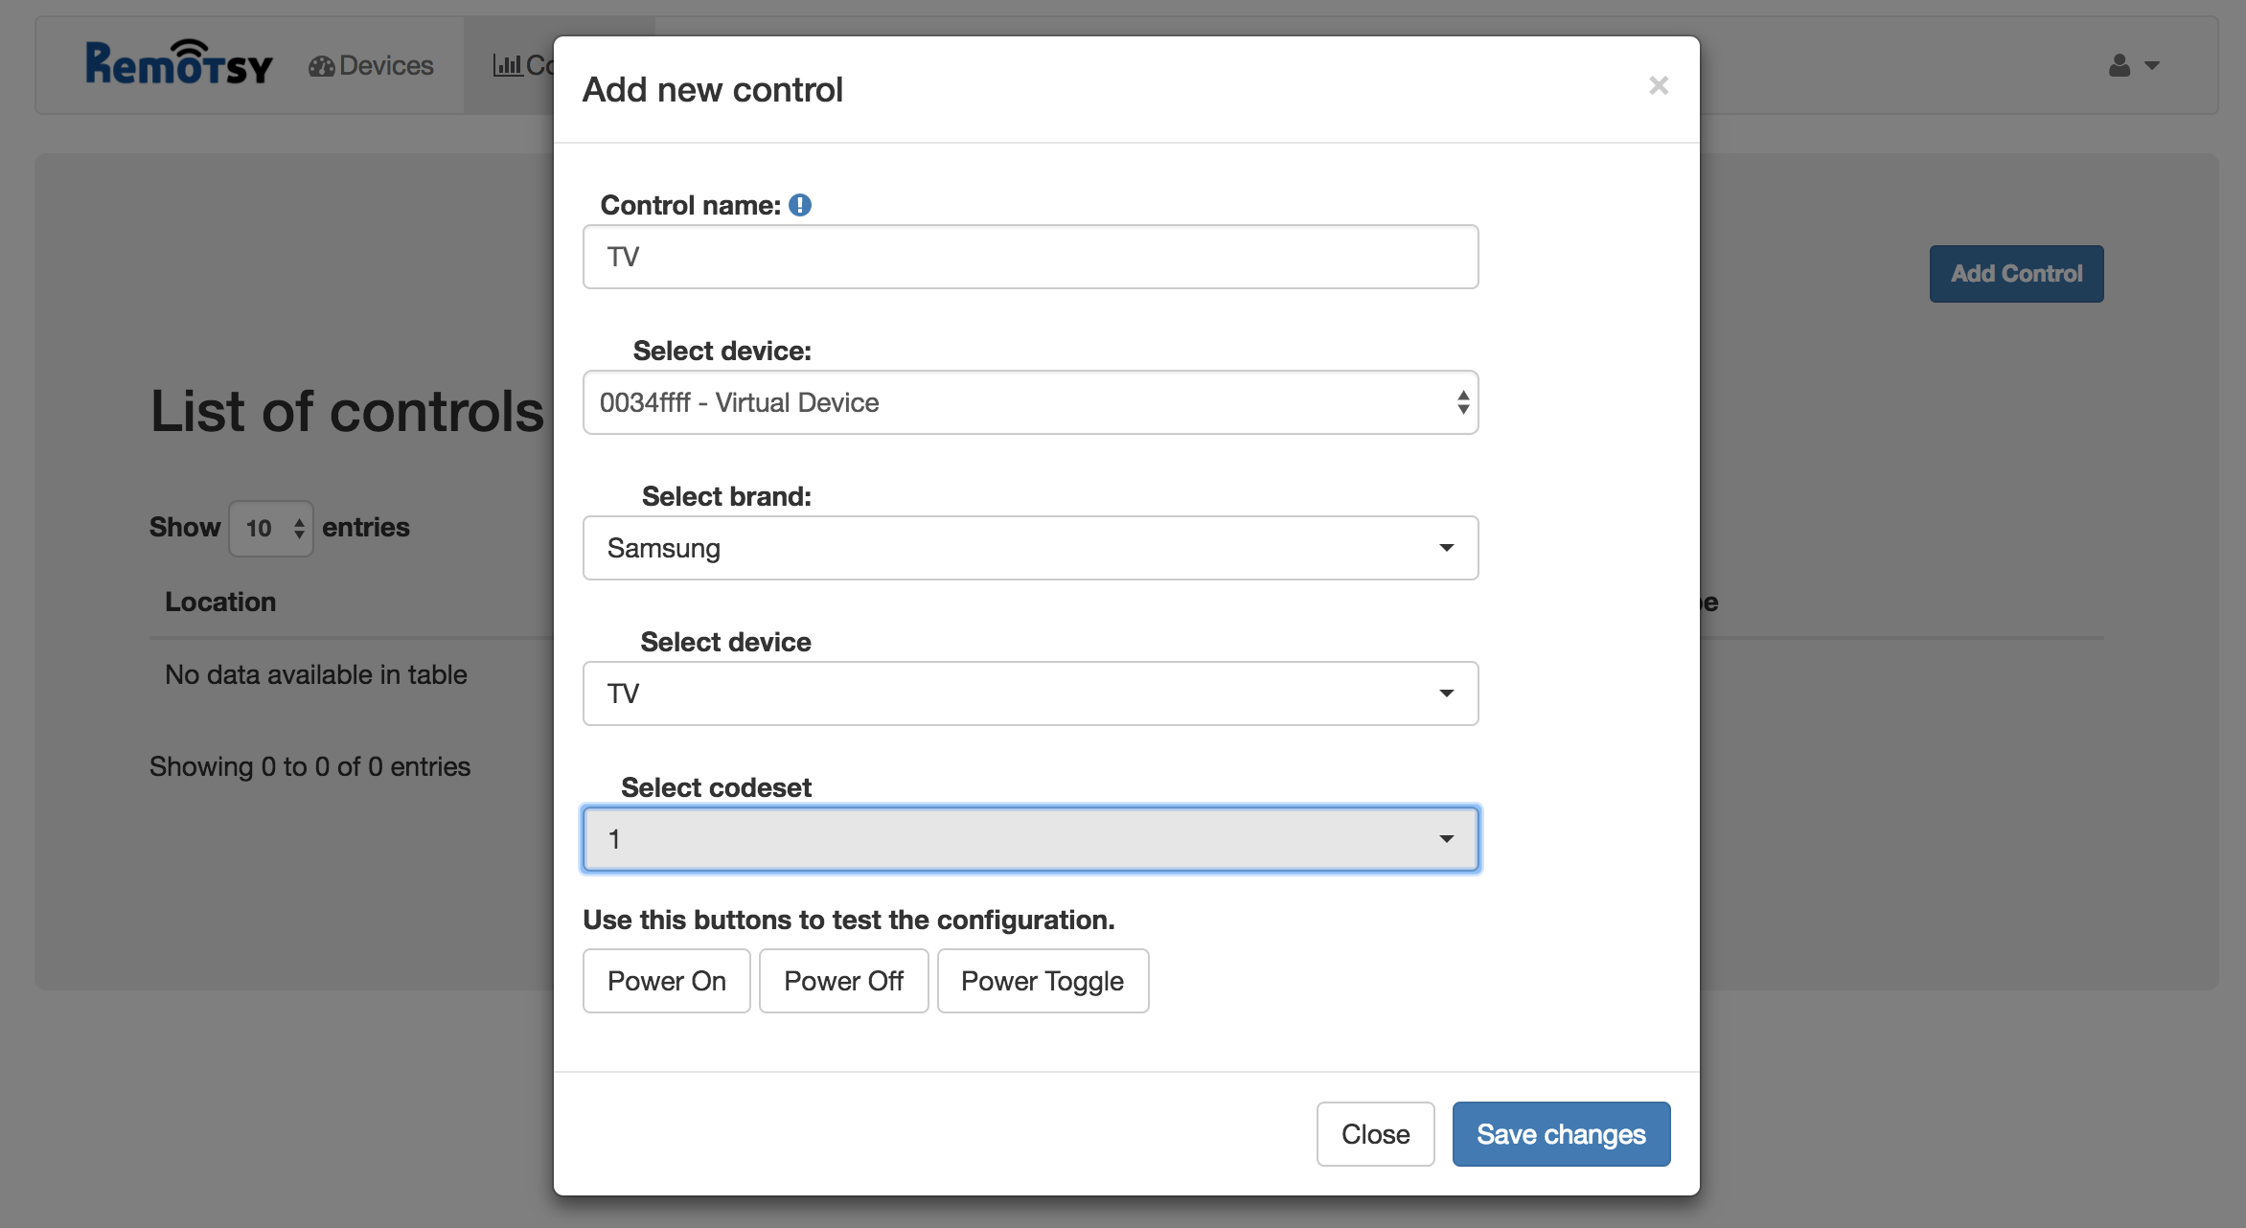Open the user account icon menu
This screenshot has width=2246, height=1228.
[2119, 65]
